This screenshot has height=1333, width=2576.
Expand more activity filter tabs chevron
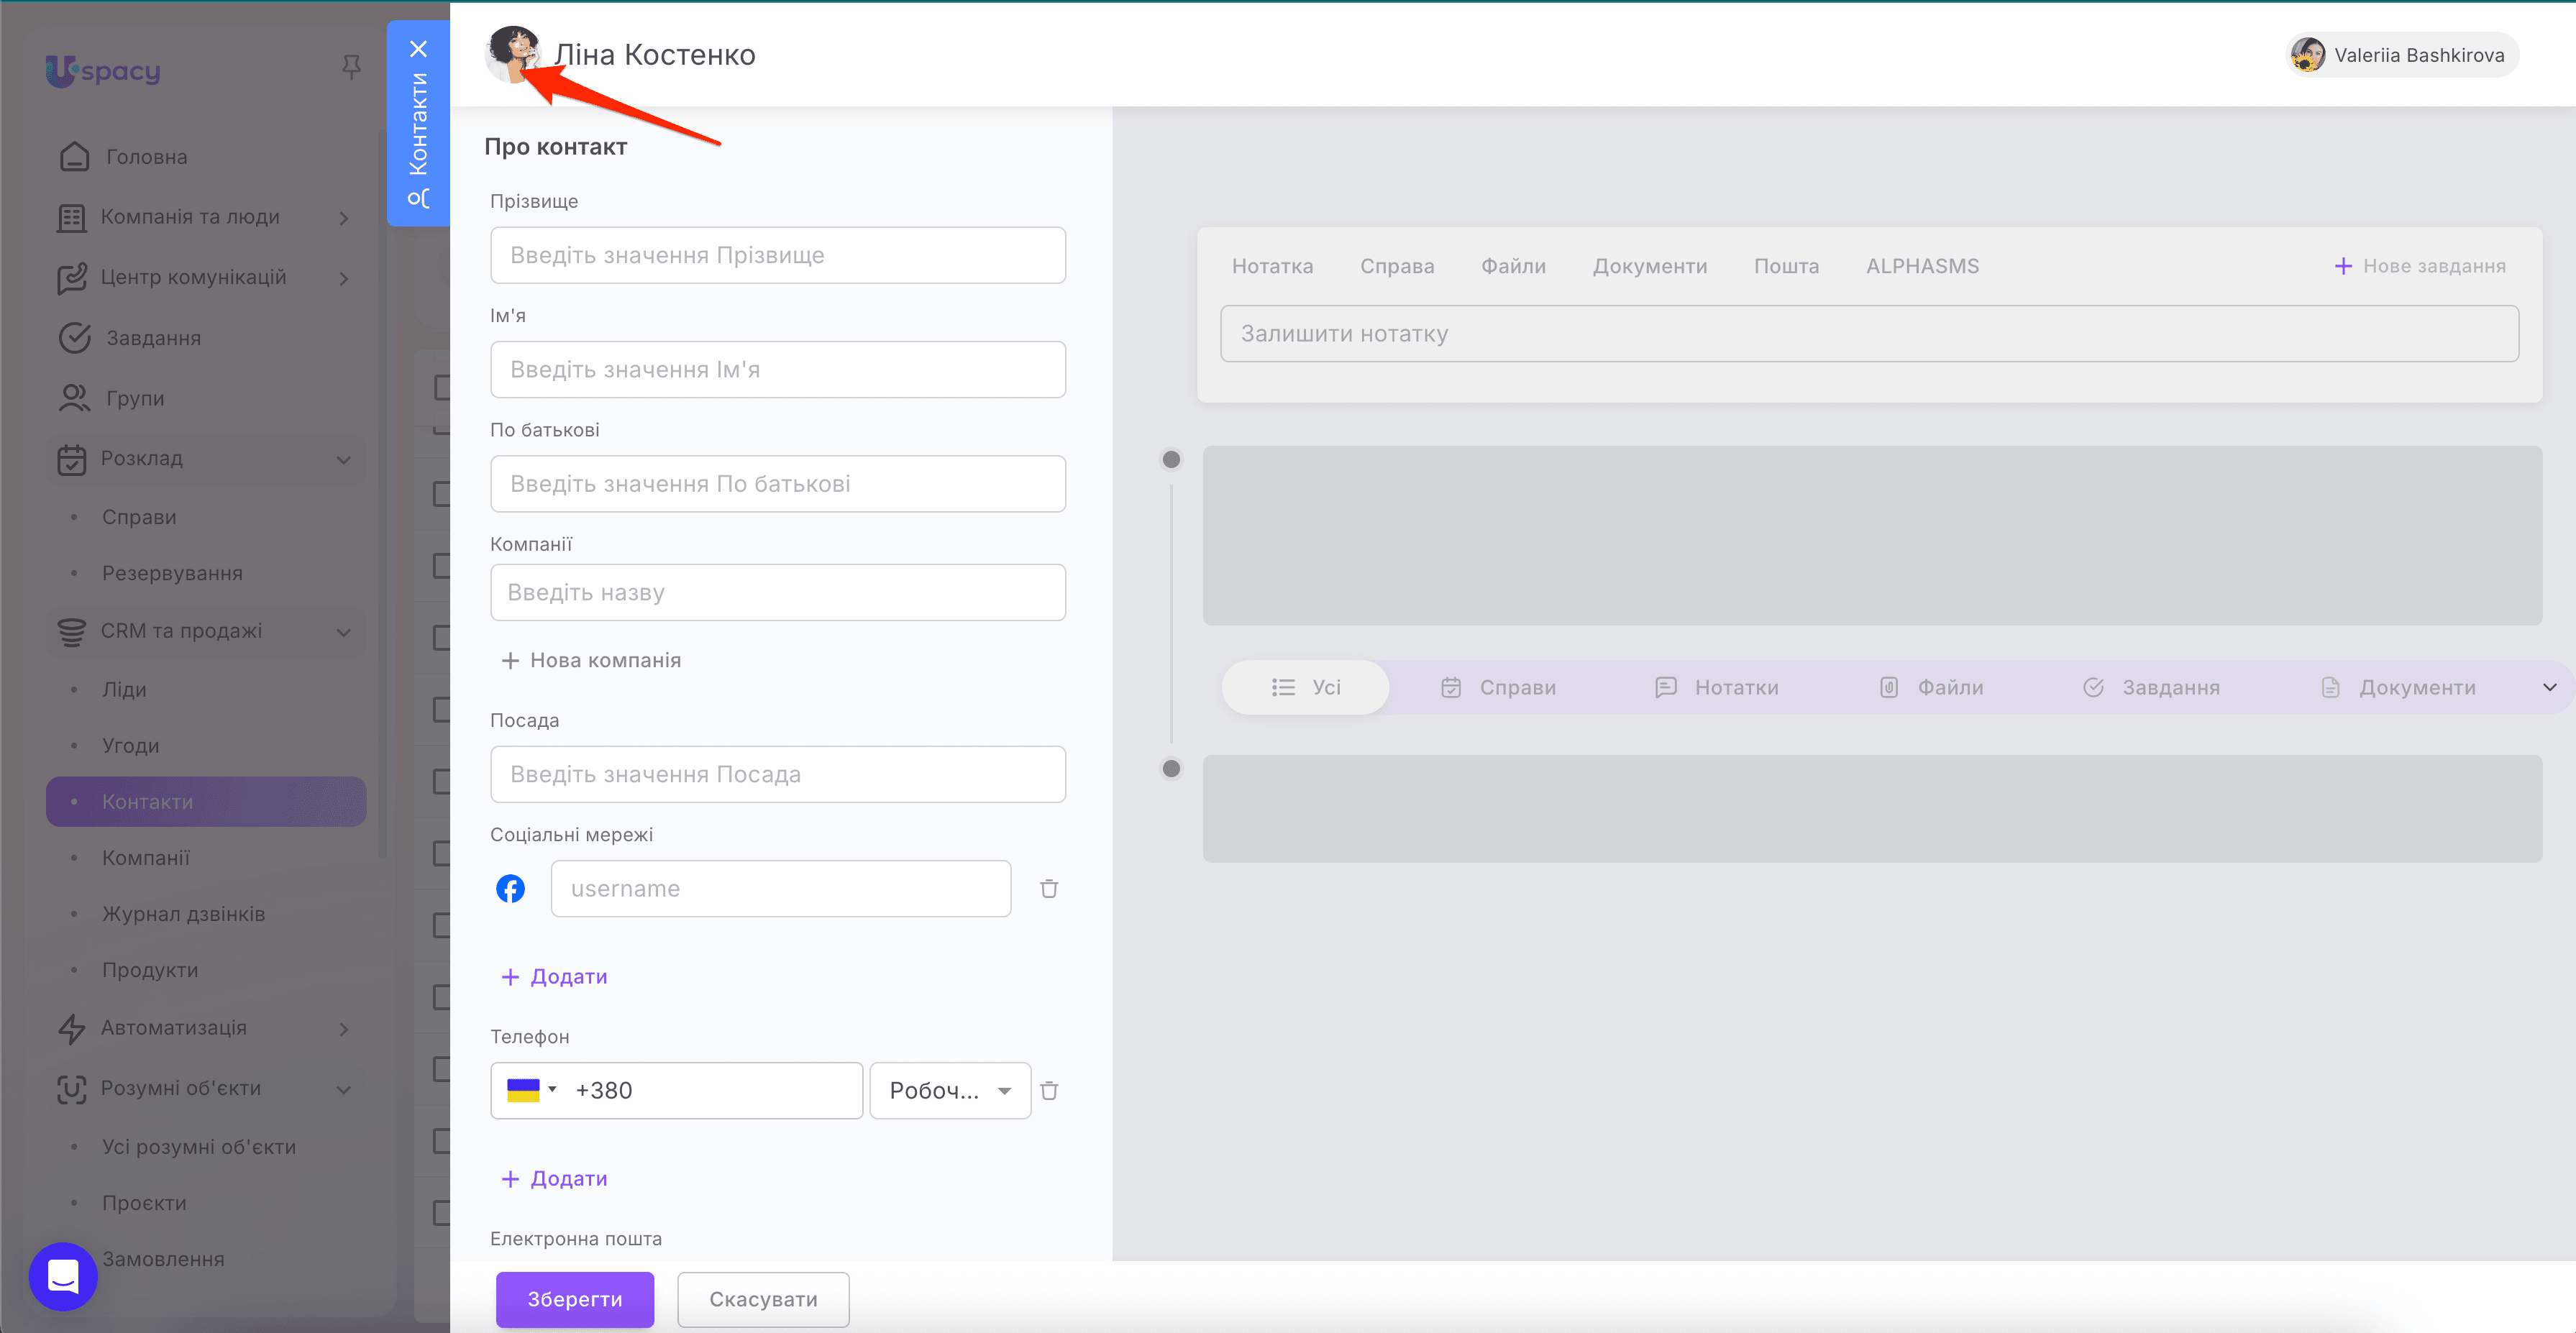2549,687
